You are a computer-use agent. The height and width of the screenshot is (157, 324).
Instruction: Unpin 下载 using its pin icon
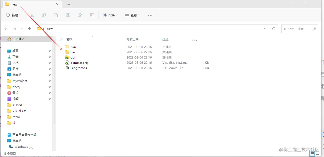pyautogui.click(x=50, y=57)
